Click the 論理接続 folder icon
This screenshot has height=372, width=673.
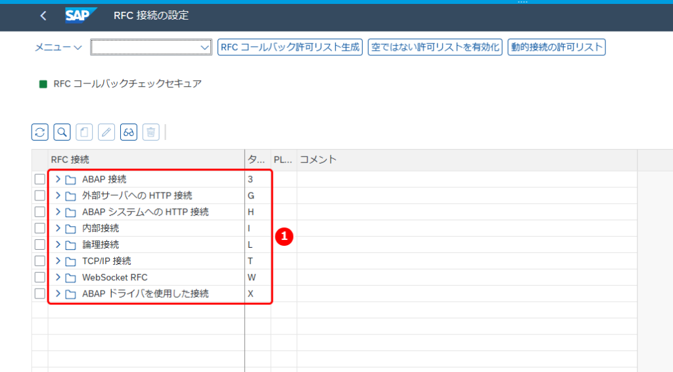click(70, 244)
